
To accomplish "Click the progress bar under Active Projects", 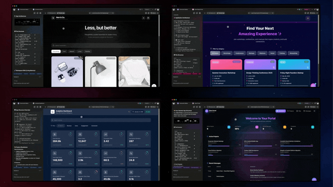I will coord(219,146).
